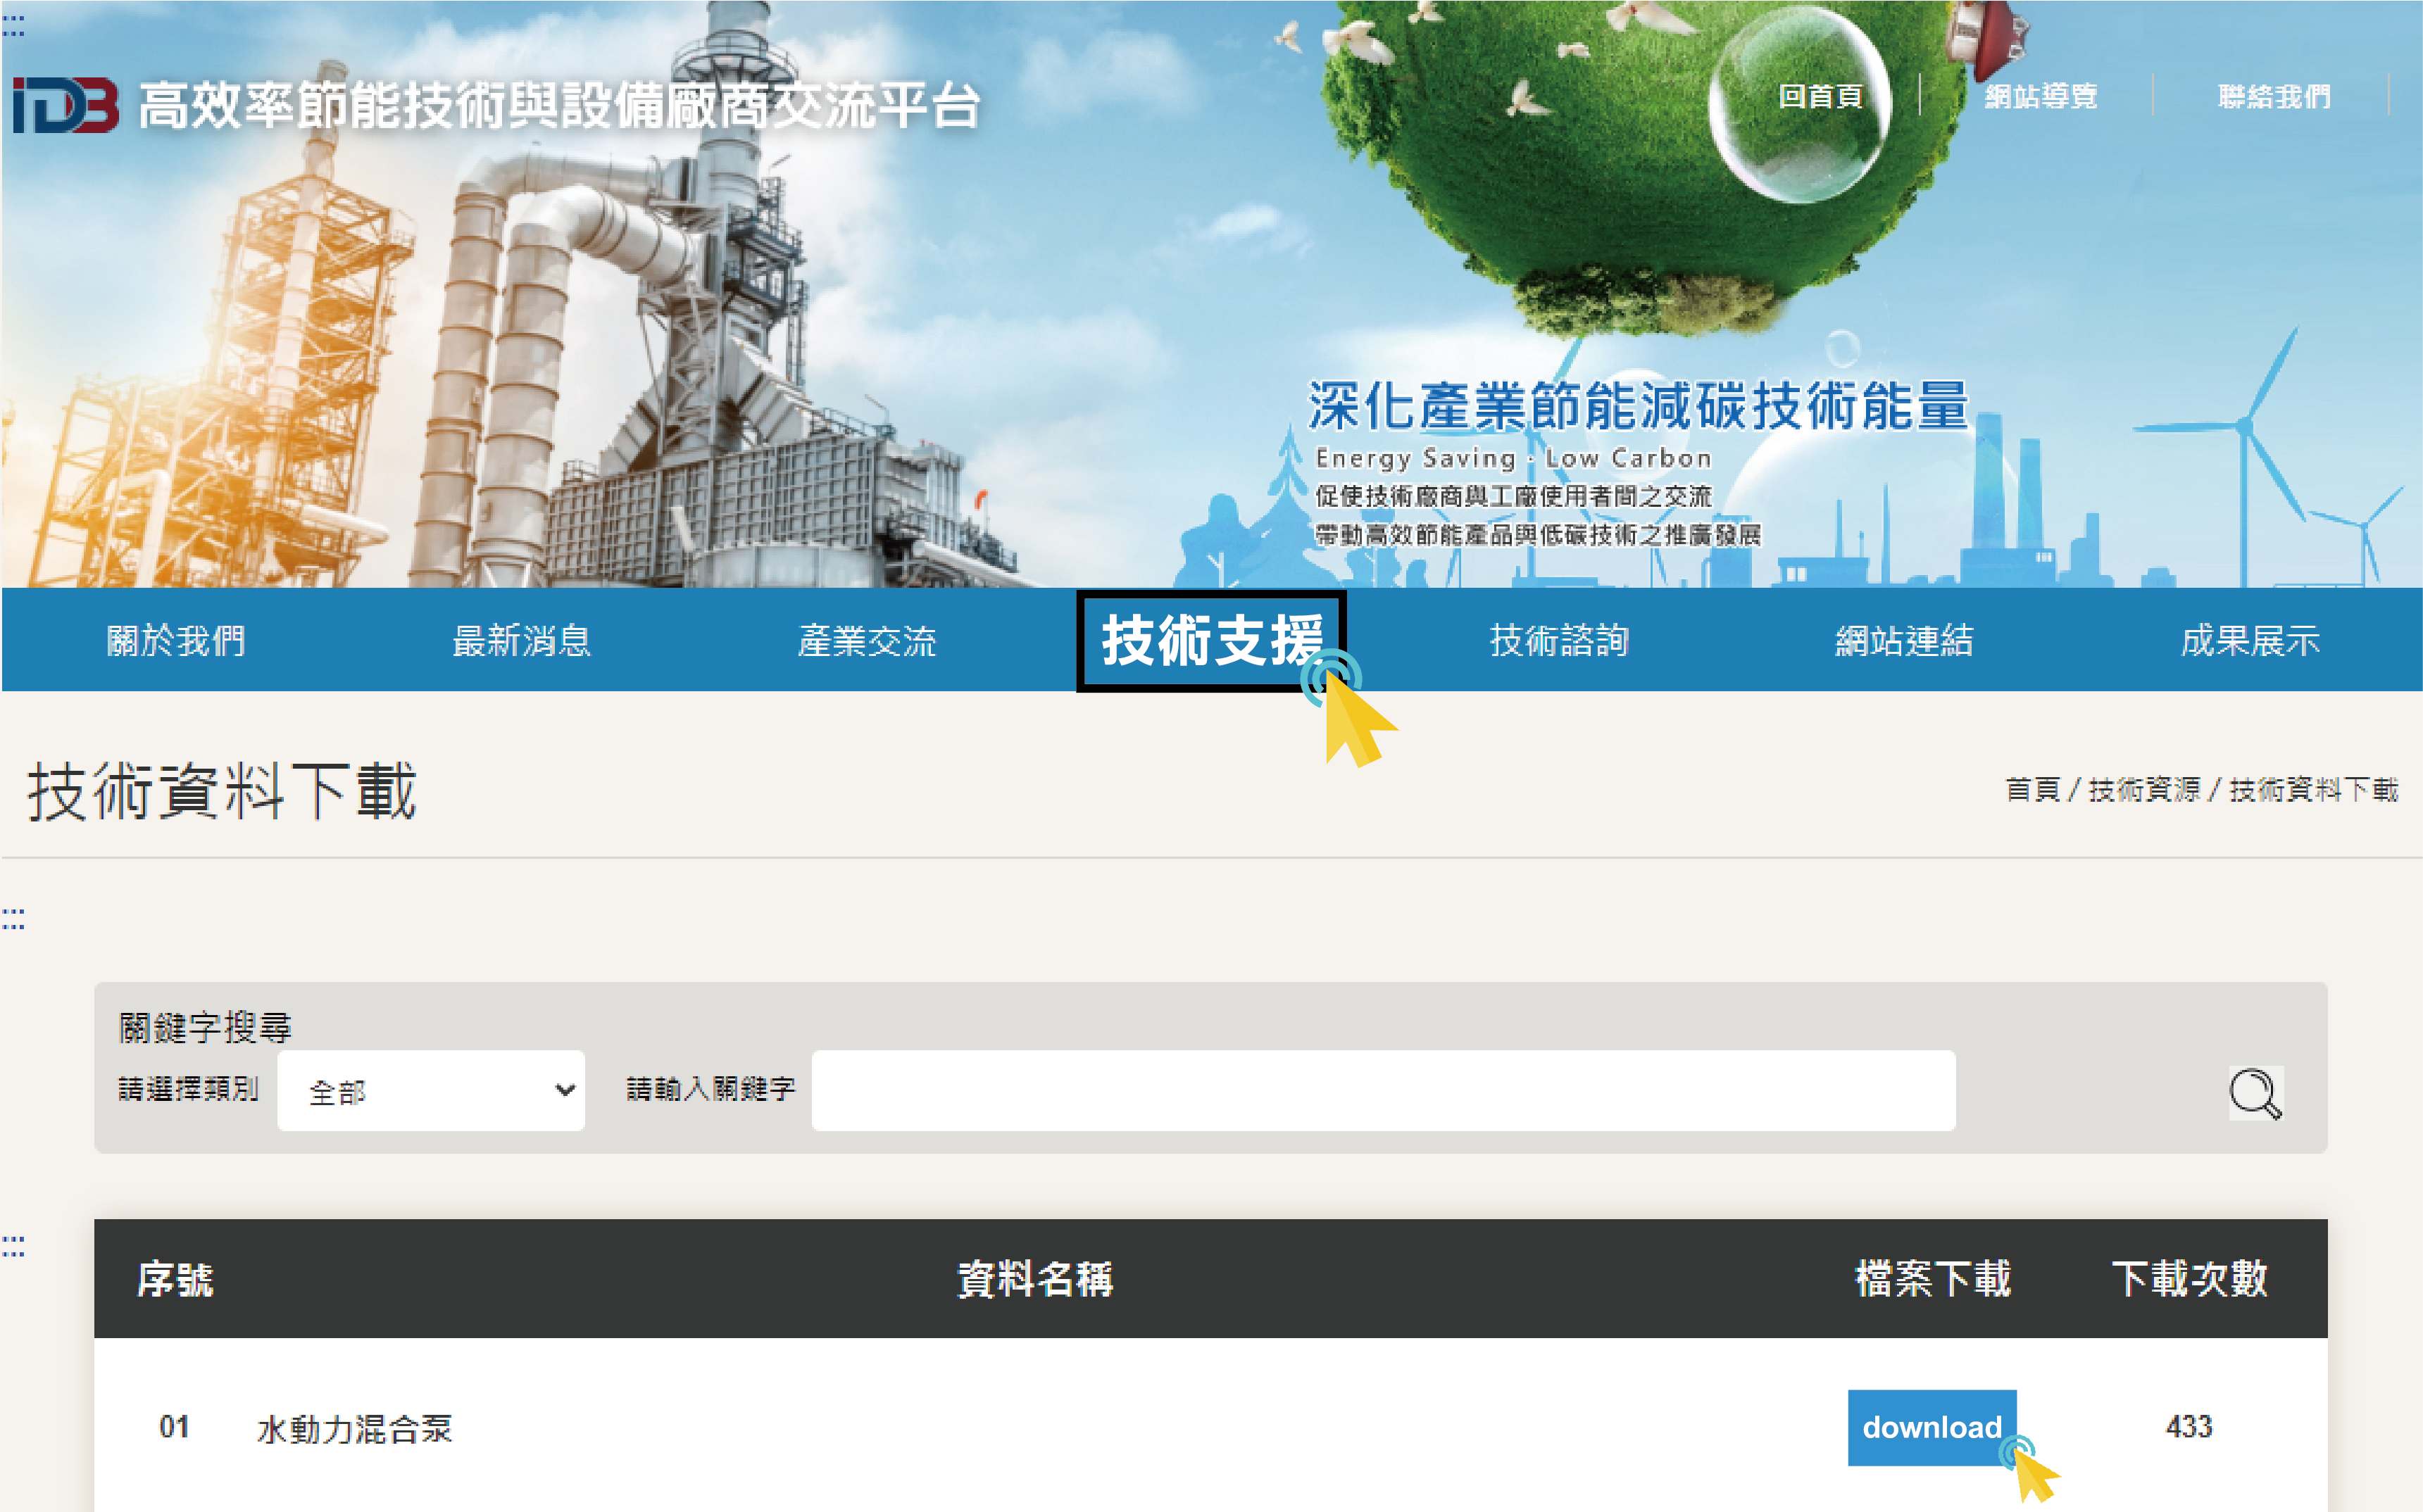Open the 網站導覽 sitemap link
This screenshot has width=2423, height=1512.
point(2040,96)
